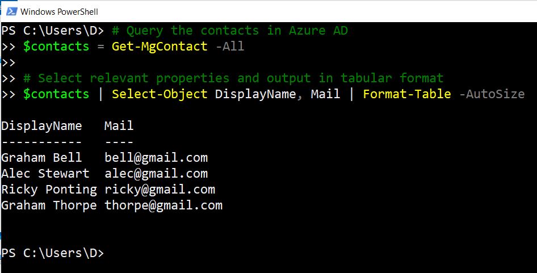Click the Ricky Ponting contact name

[x=49, y=189]
